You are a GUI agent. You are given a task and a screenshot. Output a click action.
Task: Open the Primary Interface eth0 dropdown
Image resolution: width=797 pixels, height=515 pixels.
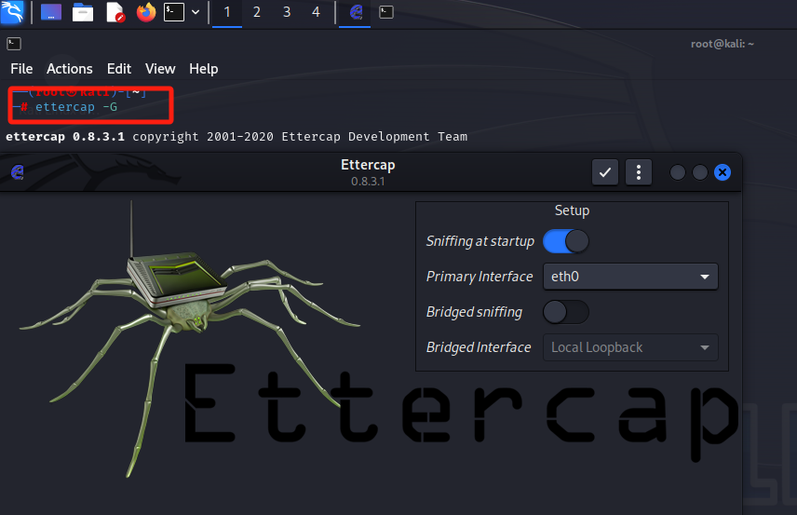point(630,277)
